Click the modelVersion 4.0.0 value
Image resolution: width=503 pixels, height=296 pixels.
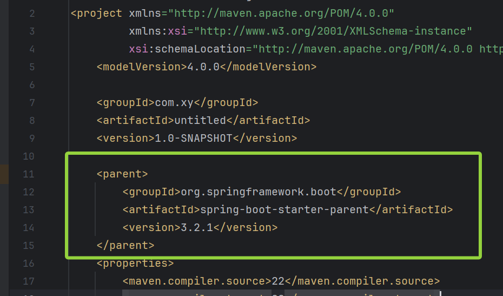pyautogui.click(x=203, y=67)
